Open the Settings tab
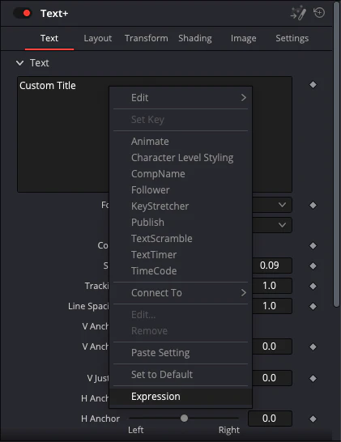341x442 pixels. pyautogui.click(x=292, y=38)
